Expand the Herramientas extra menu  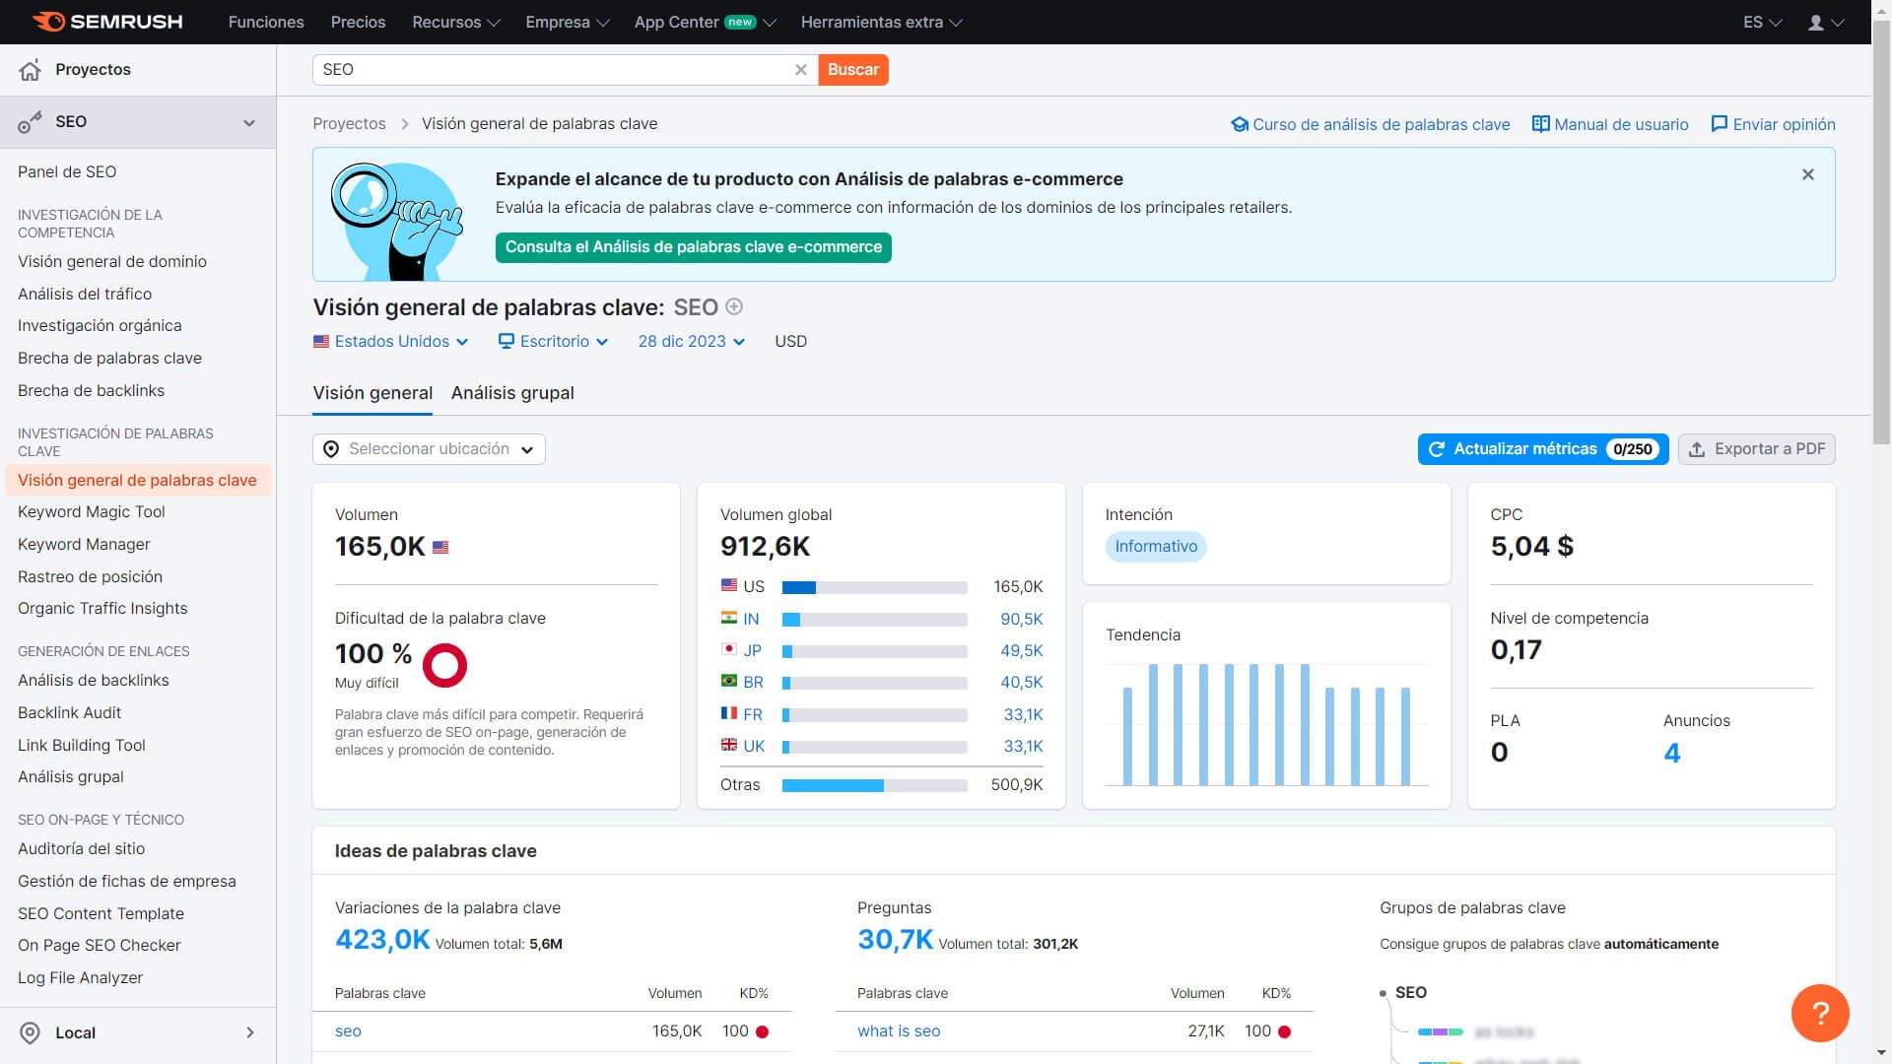[x=882, y=22]
